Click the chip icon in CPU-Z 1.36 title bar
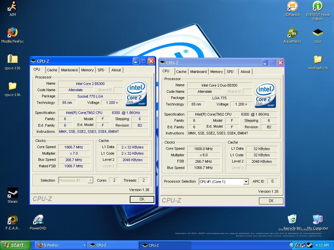This screenshot has width=334, height=250. 33,61
